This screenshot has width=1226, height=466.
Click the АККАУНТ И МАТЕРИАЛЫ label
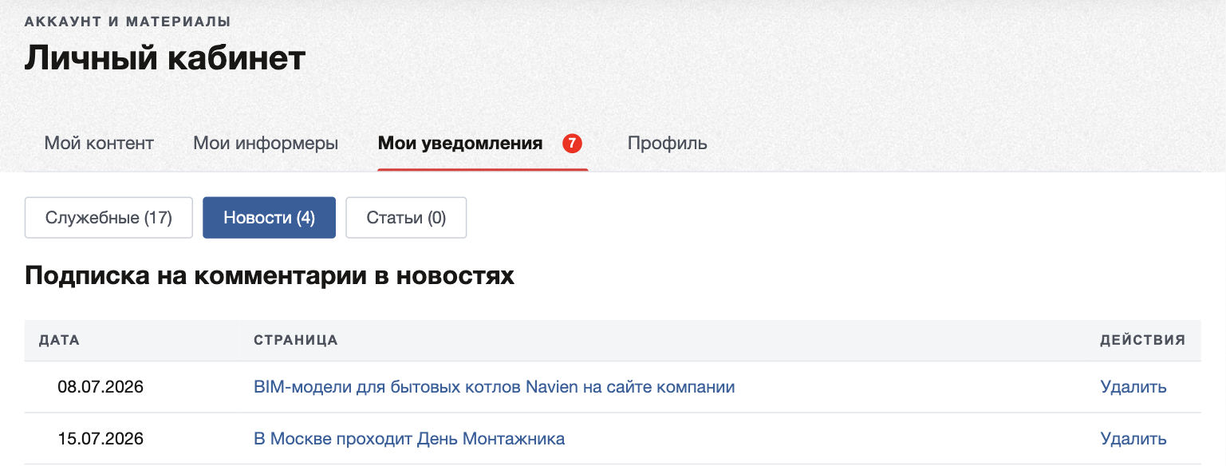128,22
